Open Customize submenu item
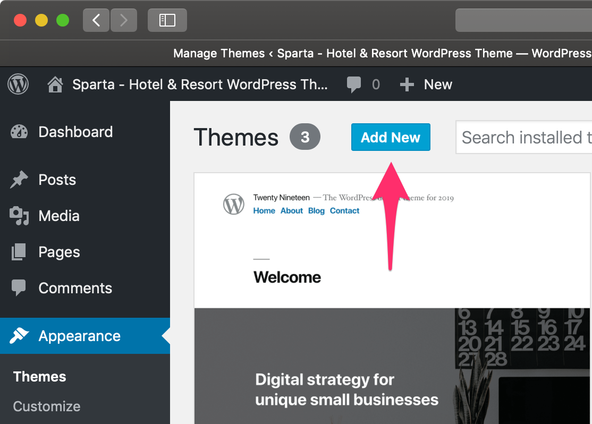592x424 pixels. point(47,406)
